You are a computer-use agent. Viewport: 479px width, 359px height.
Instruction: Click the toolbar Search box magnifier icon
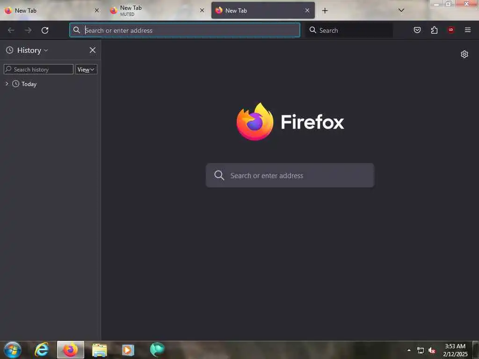coord(313,30)
